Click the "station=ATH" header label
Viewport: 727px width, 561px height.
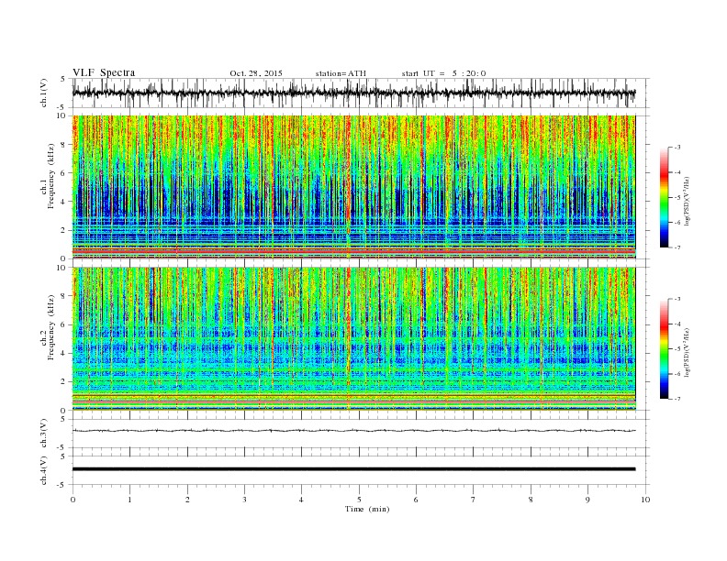pos(341,73)
